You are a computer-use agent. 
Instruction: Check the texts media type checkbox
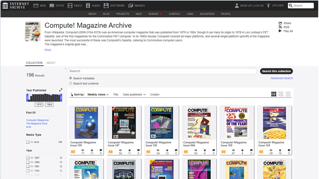click(28, 142)
